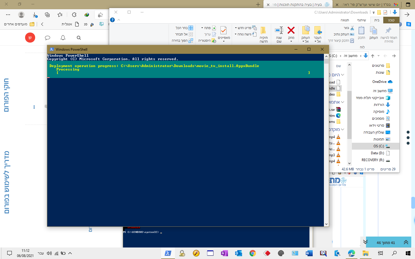The image size is (415, 259).
Task: Switch to the Home (בית) ribbon tab
Action: (x=377, y=20)
